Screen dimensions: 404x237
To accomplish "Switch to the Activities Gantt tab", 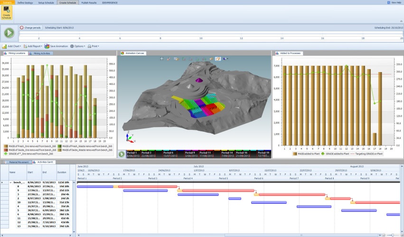I will click(x=44, y=162).
